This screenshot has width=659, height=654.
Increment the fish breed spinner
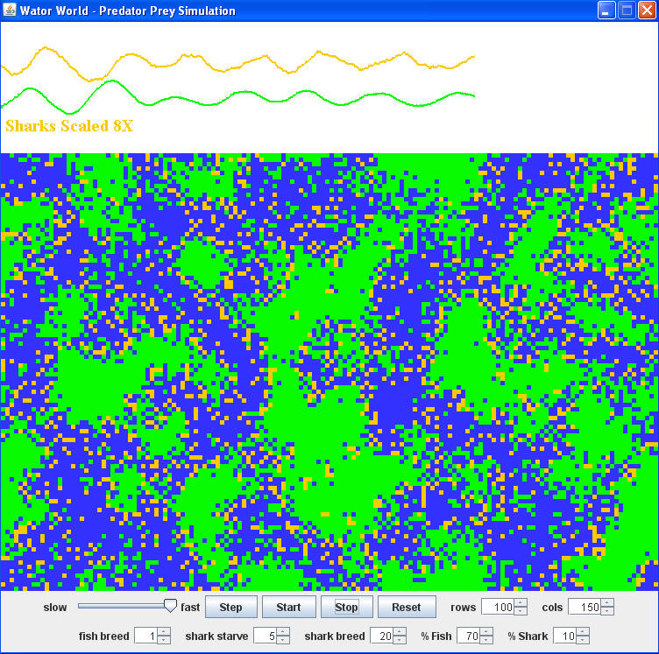point(164,632)
